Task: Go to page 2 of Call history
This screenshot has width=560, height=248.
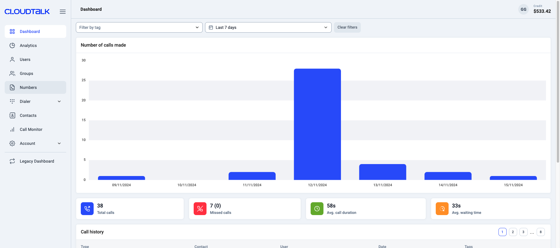Action: (513, 232)
